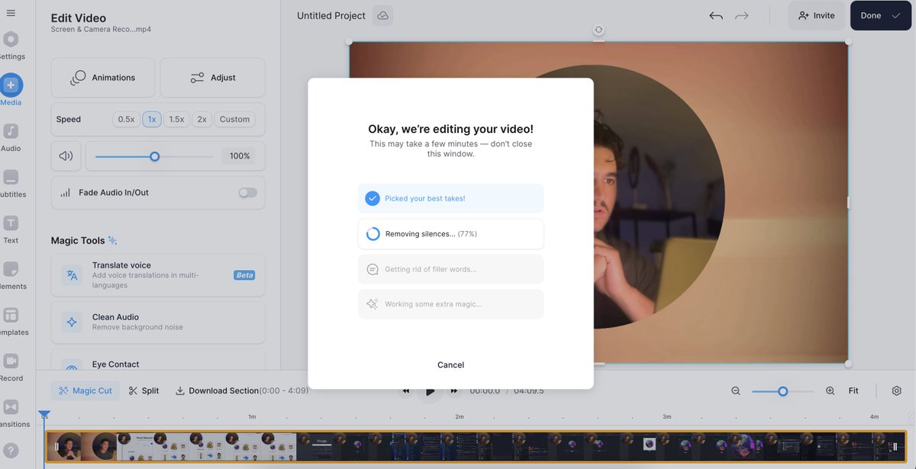Click the Magic Cut button
This screenshot has height=469, width=916.
[85, 390]
